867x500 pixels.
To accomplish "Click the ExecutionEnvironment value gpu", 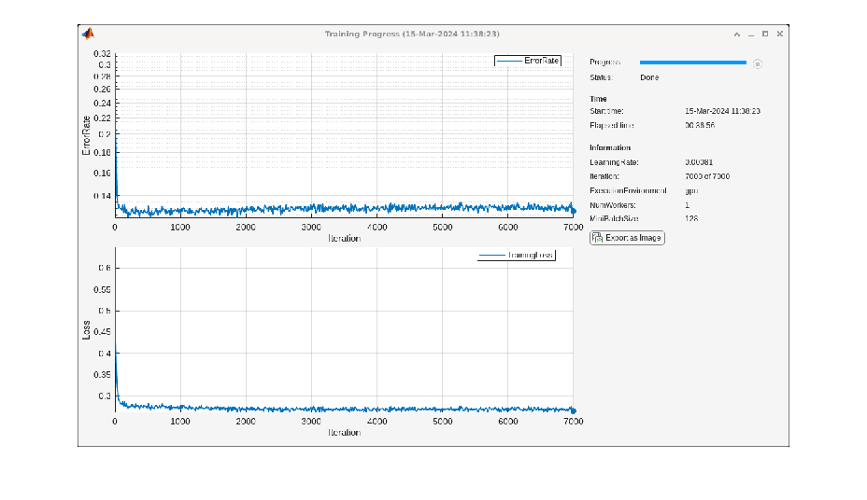I will tap(691, 190).
